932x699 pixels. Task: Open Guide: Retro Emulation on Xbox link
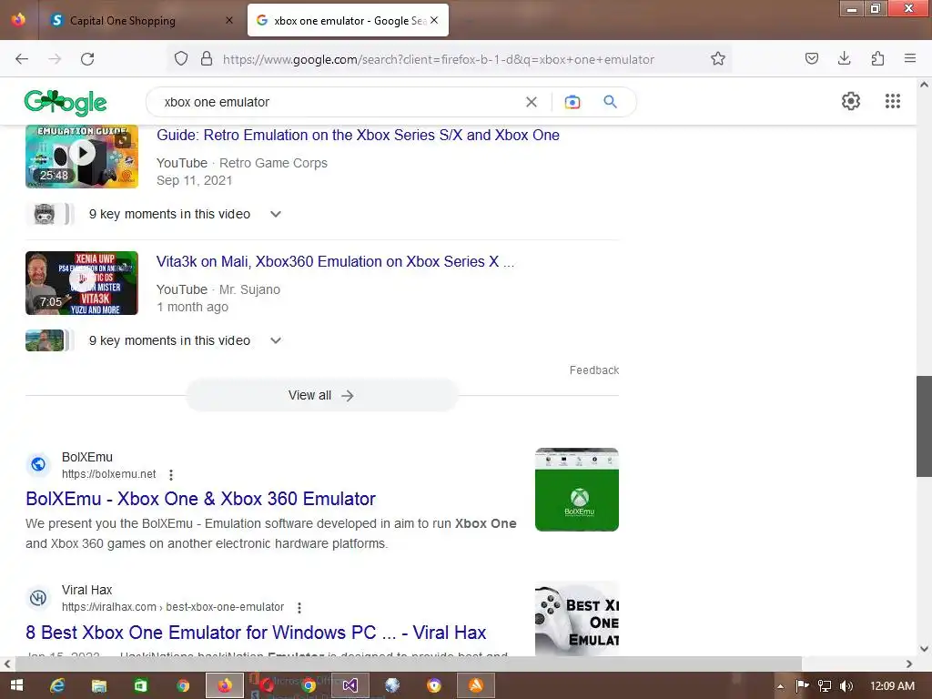358,135
